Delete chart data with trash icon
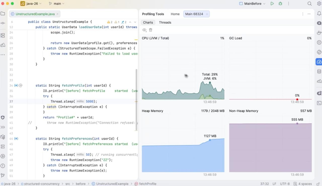 [150, 30]
